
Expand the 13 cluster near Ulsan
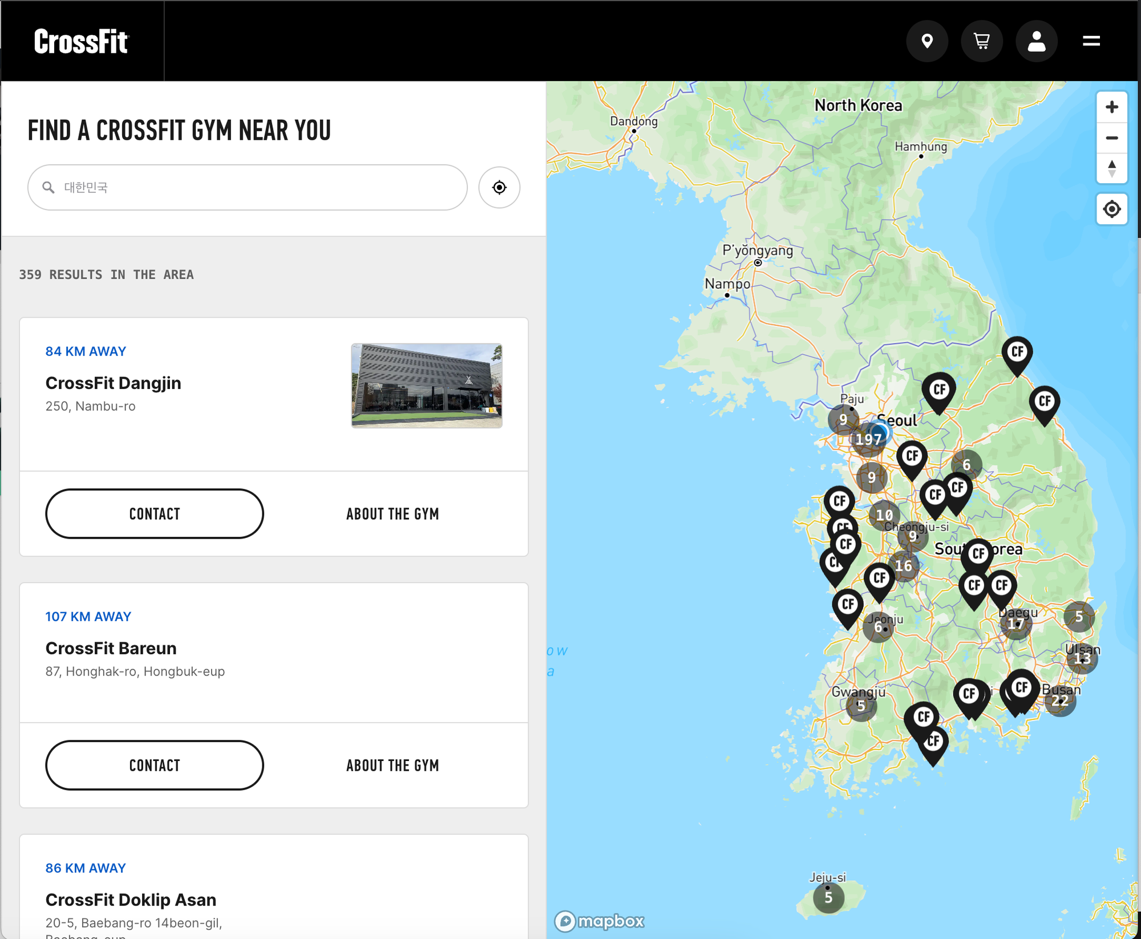(1082, 658)
